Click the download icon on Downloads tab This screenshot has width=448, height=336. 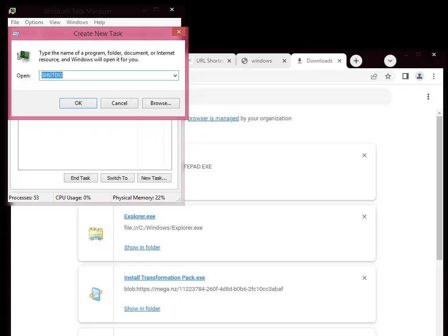click(299, 61)
